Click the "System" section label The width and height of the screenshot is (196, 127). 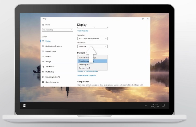pos(45,37)
